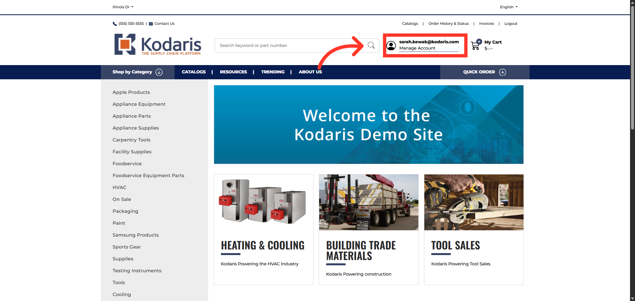Select the Carpentry Tools category
635x301 pixels.
click(131, 140)
